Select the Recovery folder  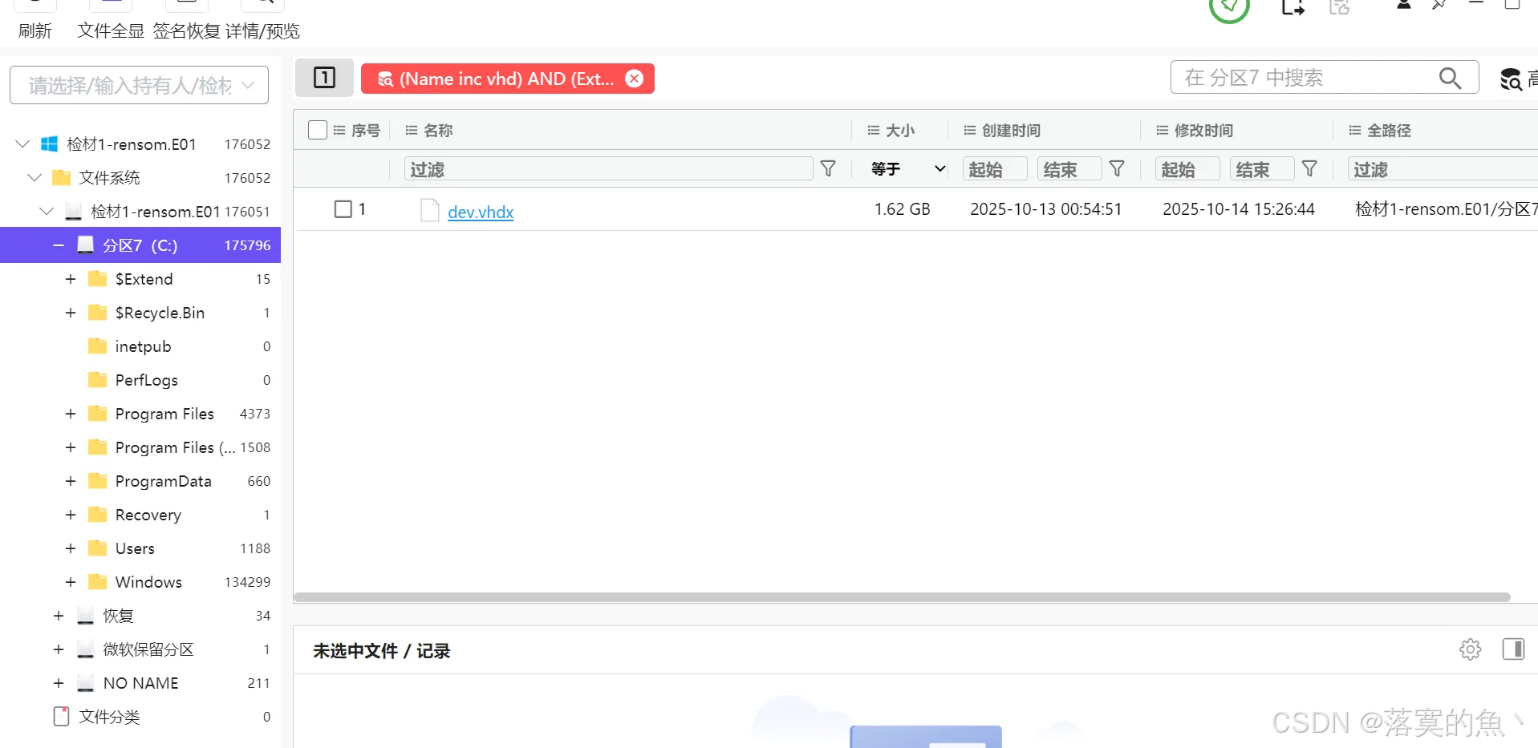pyautogui.click(x=148, y=514)
